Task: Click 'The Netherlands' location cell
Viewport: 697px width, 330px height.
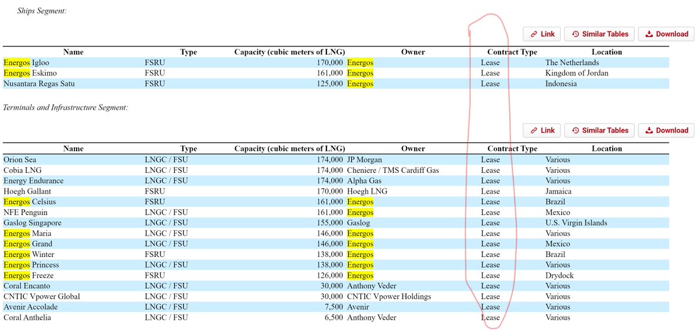Action: (x=572, y=63)
